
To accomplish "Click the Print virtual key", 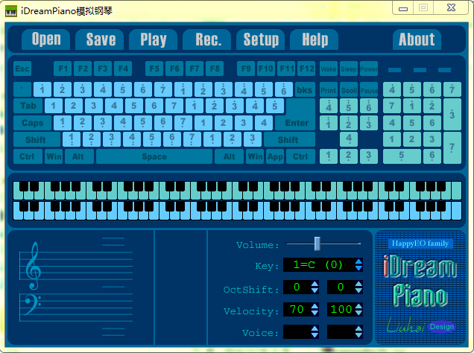I will (329, 89).
